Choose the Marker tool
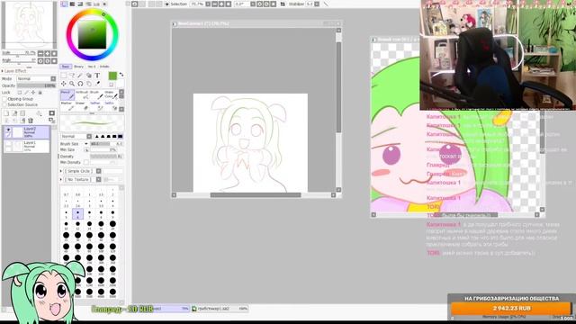 click(67, 106)
